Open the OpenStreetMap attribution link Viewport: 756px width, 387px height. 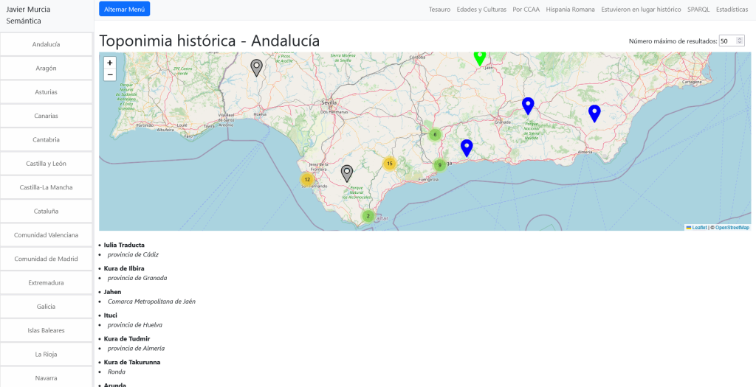(x=732, y=228)
